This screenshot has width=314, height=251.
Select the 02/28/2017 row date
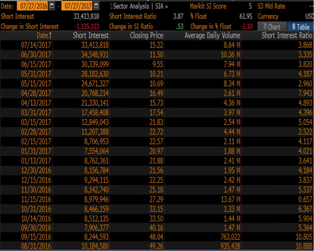pyautogui.click(x=36, y=132)
